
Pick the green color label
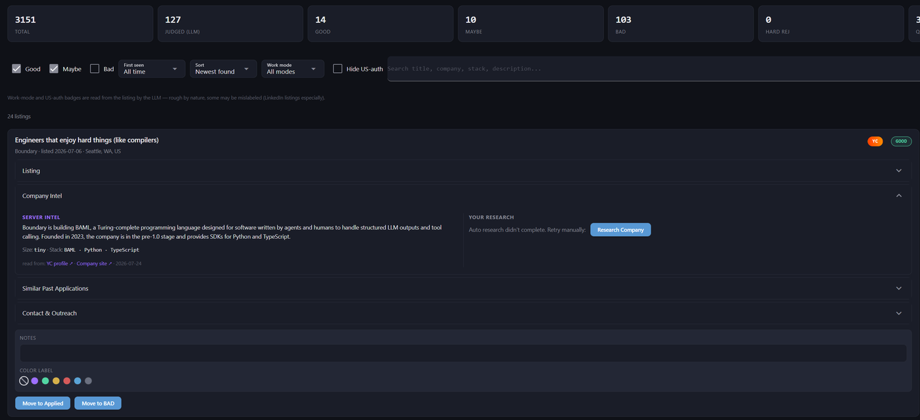(x=45, y=381)
